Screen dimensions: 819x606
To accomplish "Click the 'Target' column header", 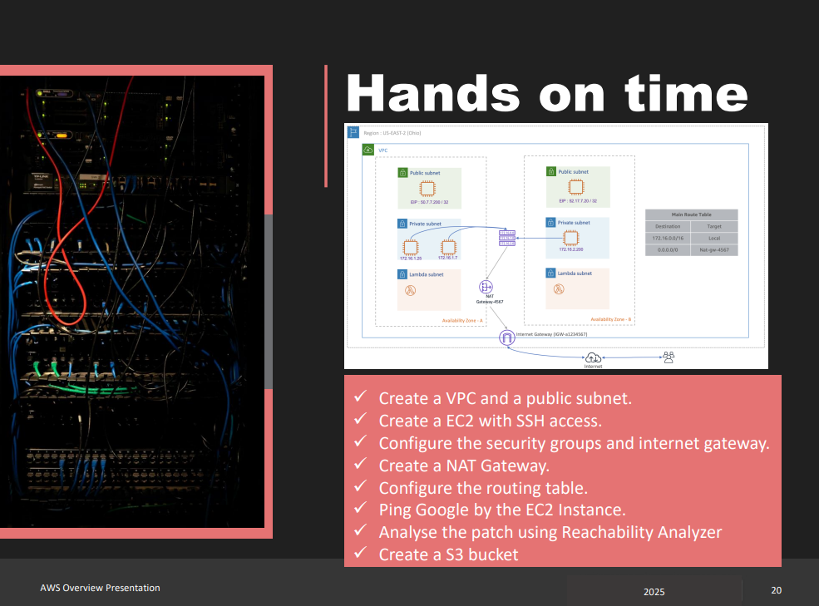I will point(714,227).
